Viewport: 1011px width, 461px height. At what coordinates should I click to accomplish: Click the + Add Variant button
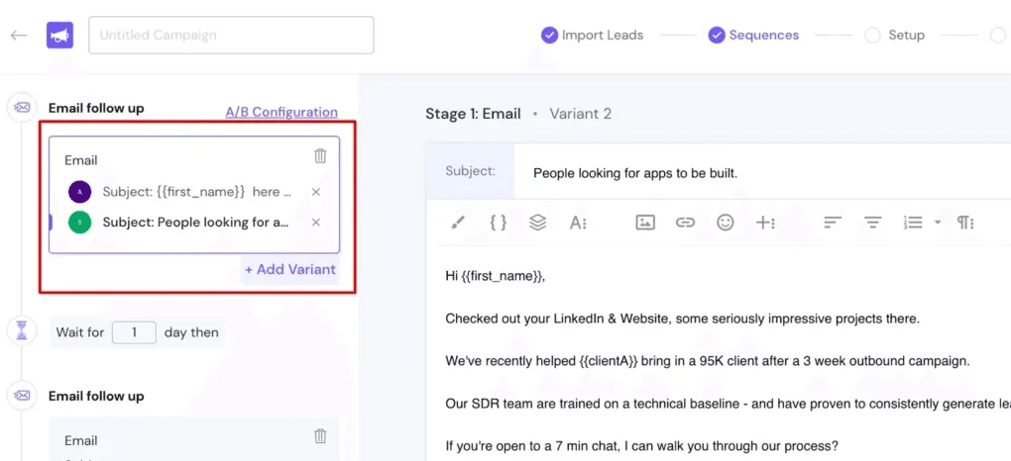[x=290, y=269]
